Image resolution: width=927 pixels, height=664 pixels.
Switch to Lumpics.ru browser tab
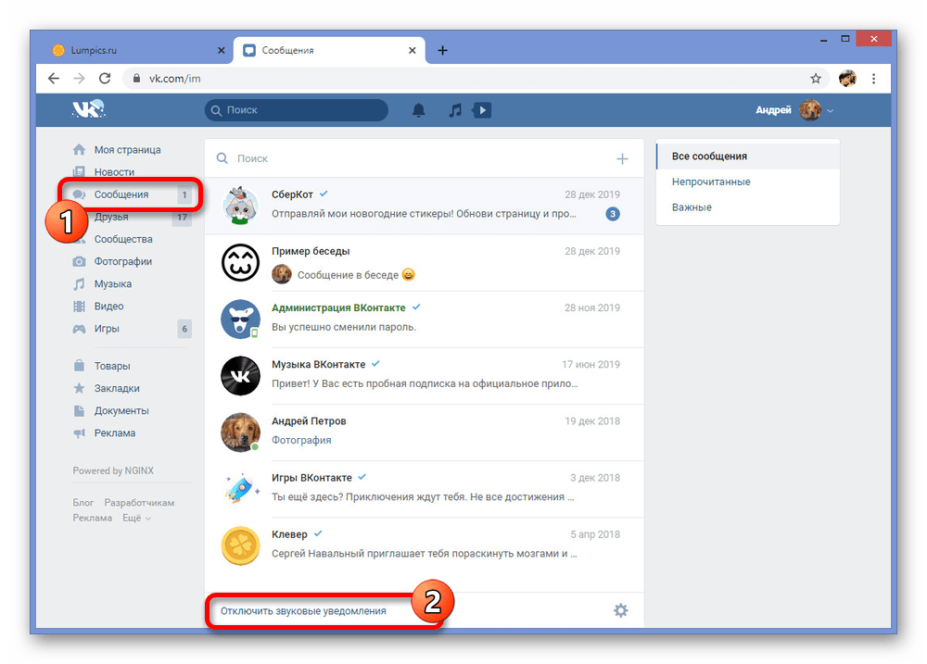click(137, 50)
